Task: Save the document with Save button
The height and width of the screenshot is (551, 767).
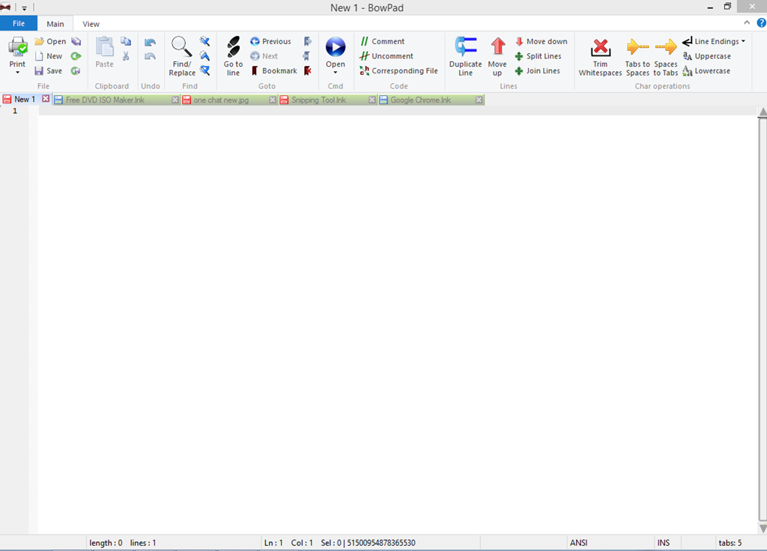Action: (x=49, y=71)
